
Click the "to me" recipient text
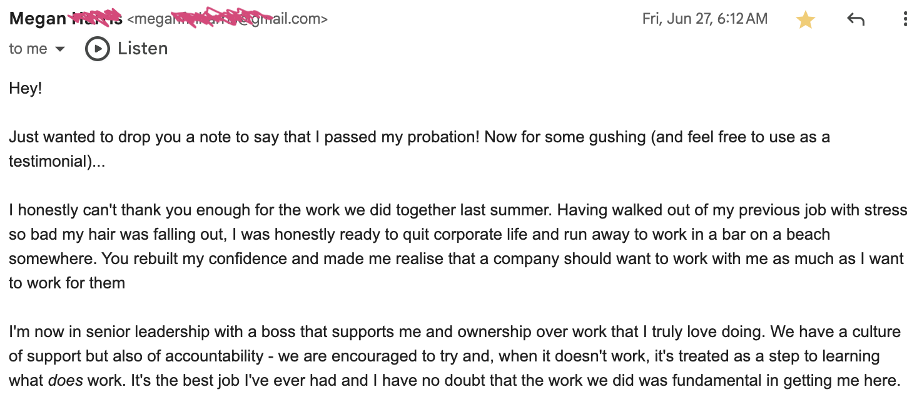28,49
